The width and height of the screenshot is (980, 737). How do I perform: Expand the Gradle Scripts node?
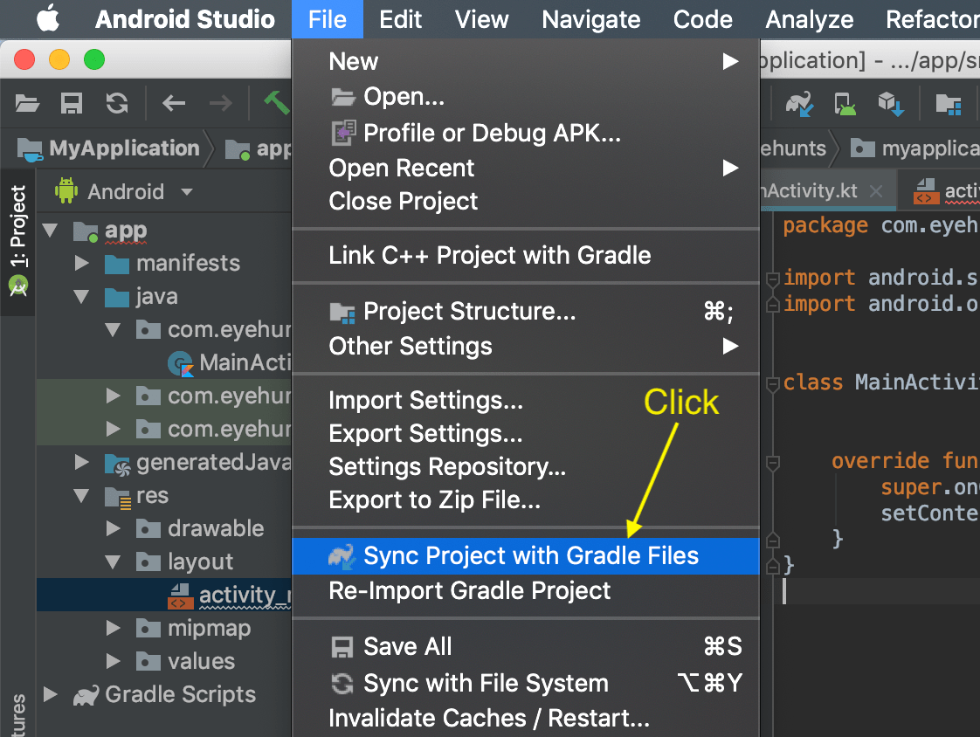50,694
